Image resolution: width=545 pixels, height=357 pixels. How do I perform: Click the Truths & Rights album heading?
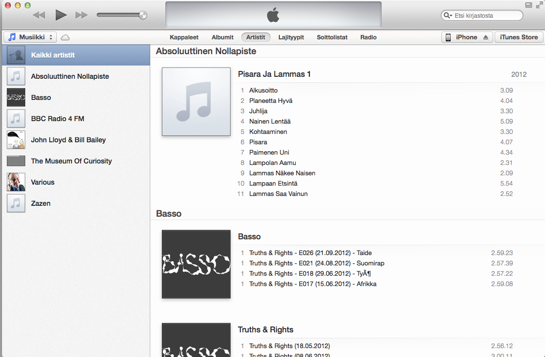click(266, 329)
